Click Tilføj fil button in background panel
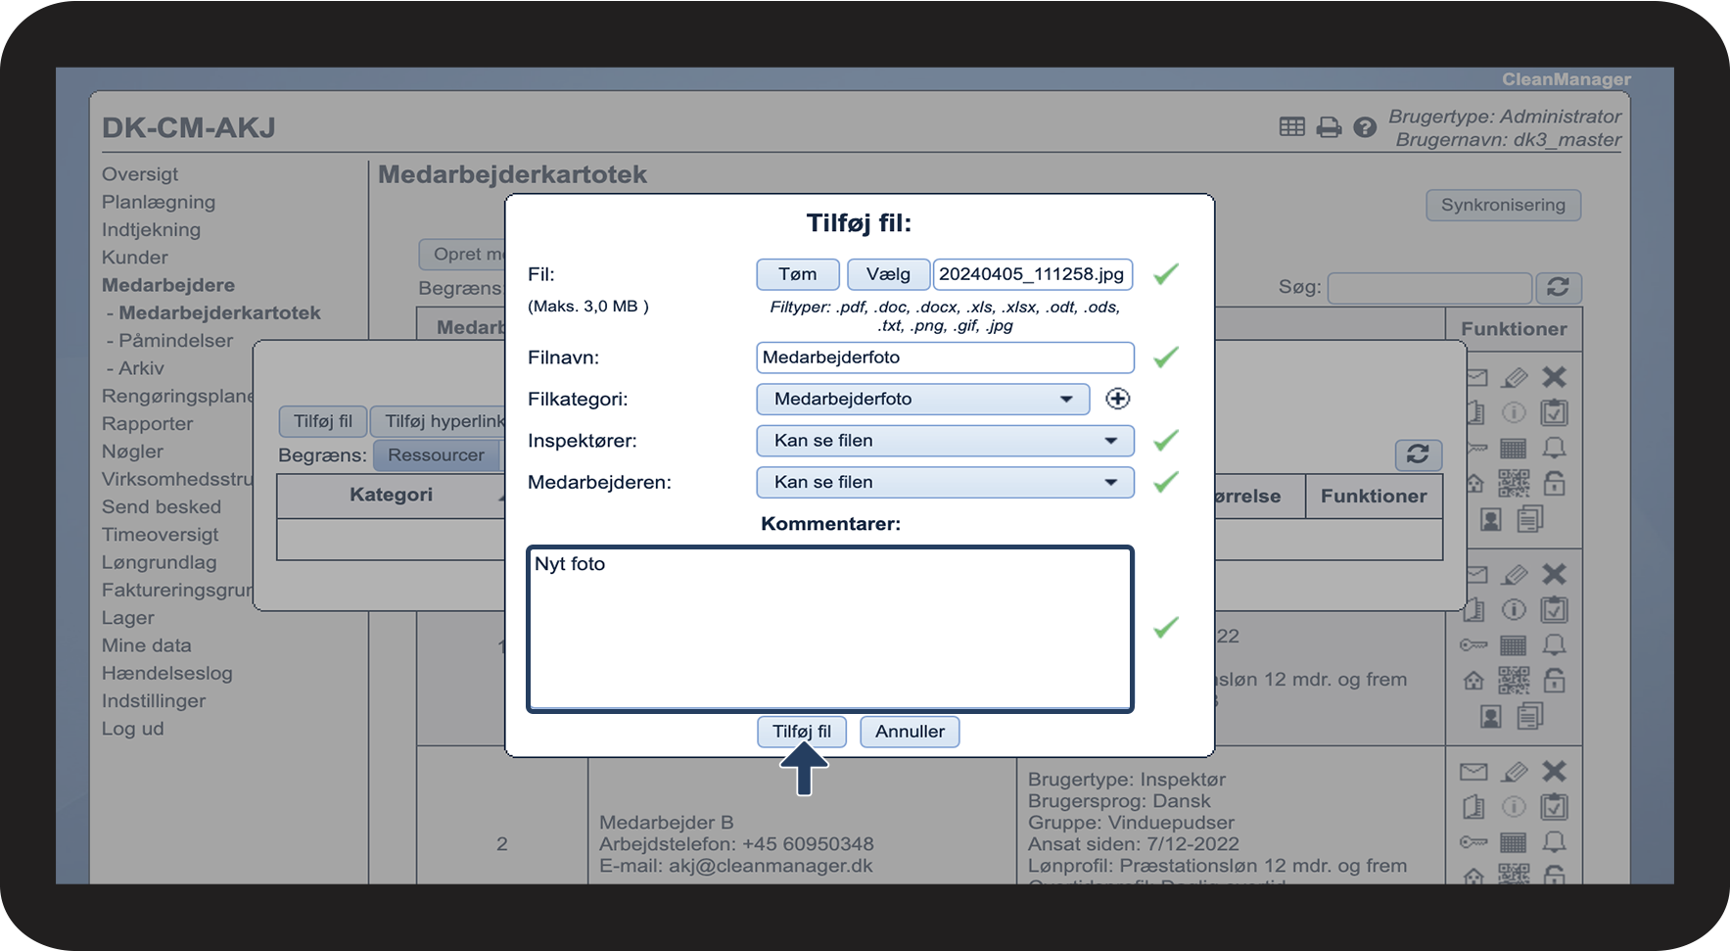Screen dimensions: 1730x951 click(323, 421)
